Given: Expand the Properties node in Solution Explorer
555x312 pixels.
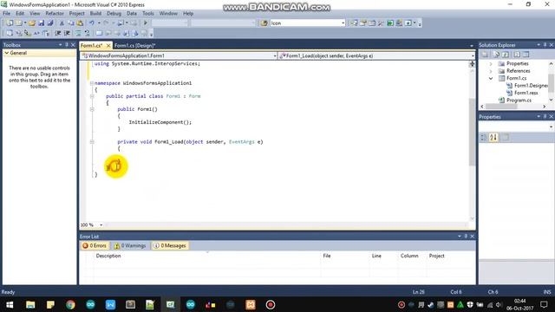Looking at the screenshot, I should pos(491,63).
